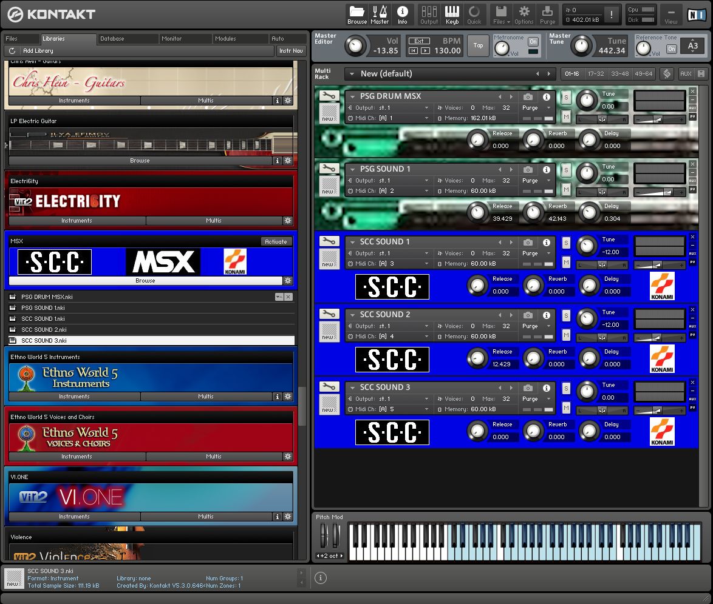Switch to the Modules tab
Viewport: 713px width, 604px height.
(240, 39)
